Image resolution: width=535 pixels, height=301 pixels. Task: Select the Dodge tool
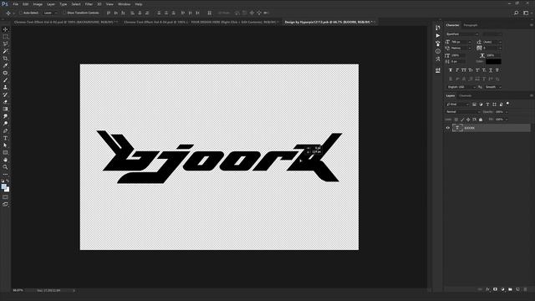tap(6, 124)
